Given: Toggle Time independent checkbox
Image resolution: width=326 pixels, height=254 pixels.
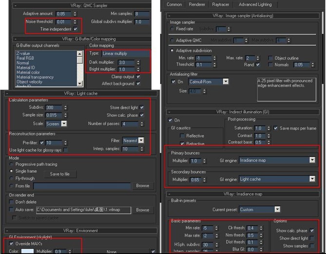Looking at the screenshot, I should (76, 29).
